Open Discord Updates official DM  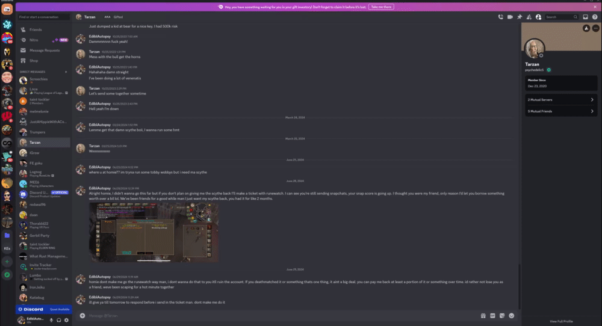coord(43,194)
